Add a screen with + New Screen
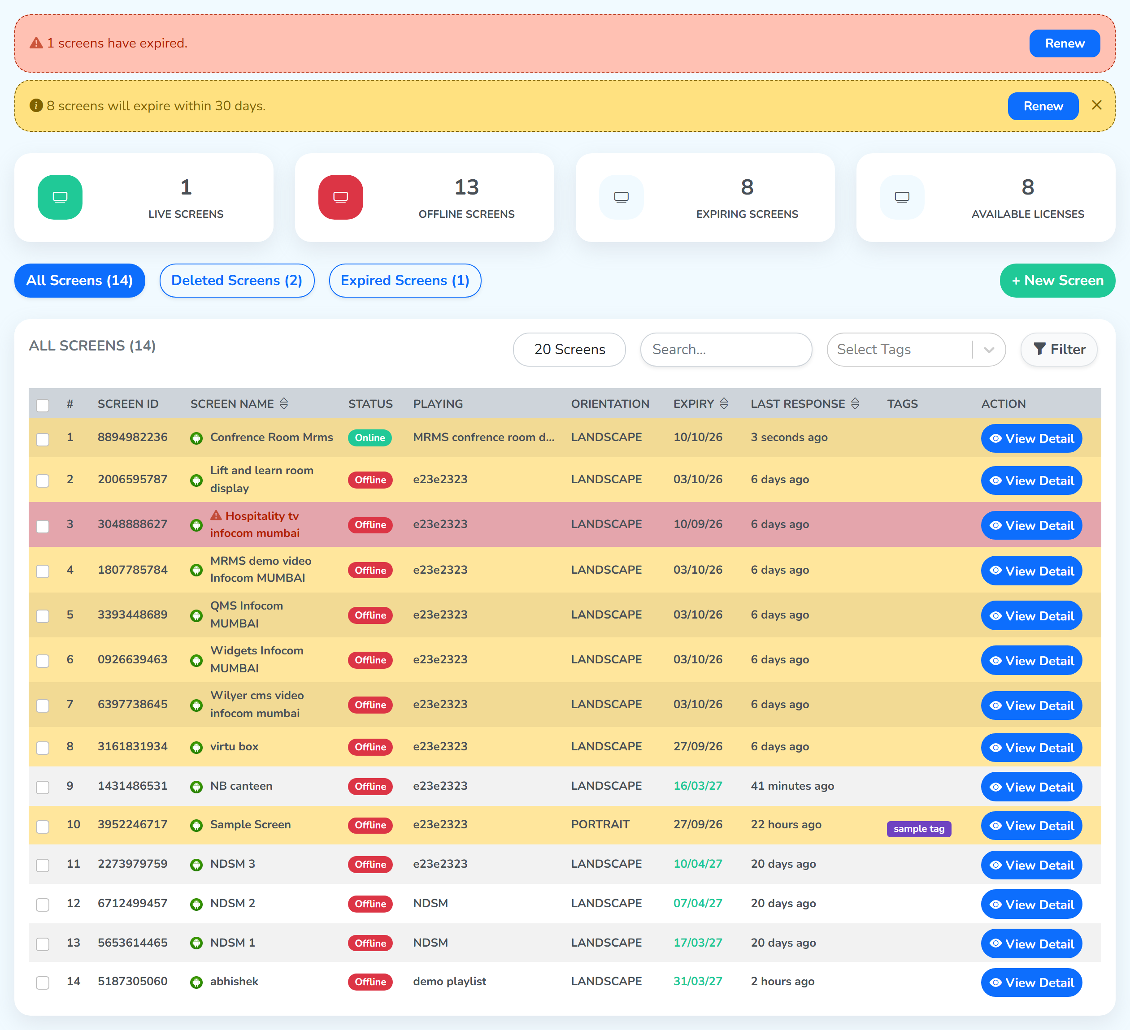Viewport: 1130px width, 1030px height. (x=1058, y=280)
